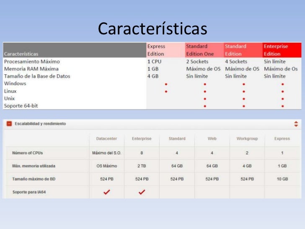
Task: Select the Soporte 64-bit row label
Action: pyautogui.click(x=21, y=106)
